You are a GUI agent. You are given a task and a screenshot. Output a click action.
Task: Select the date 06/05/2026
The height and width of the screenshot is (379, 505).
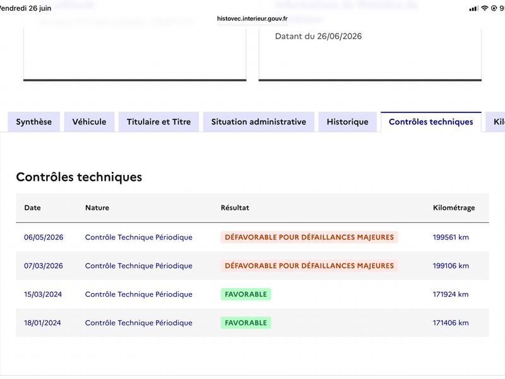44,238
